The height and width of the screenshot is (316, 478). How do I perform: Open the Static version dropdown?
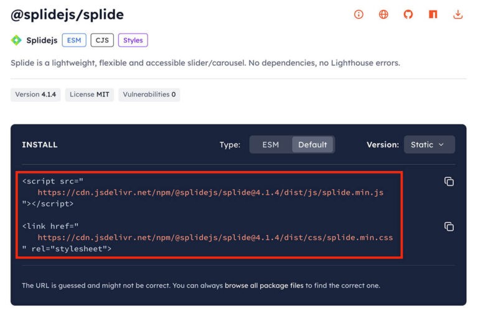tap(429, 144)
